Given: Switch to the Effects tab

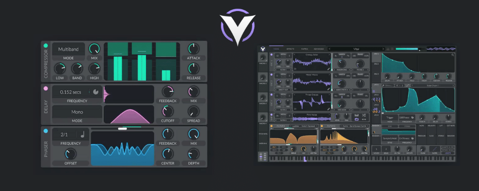Looking at the screenshot, I should [290, 49].
